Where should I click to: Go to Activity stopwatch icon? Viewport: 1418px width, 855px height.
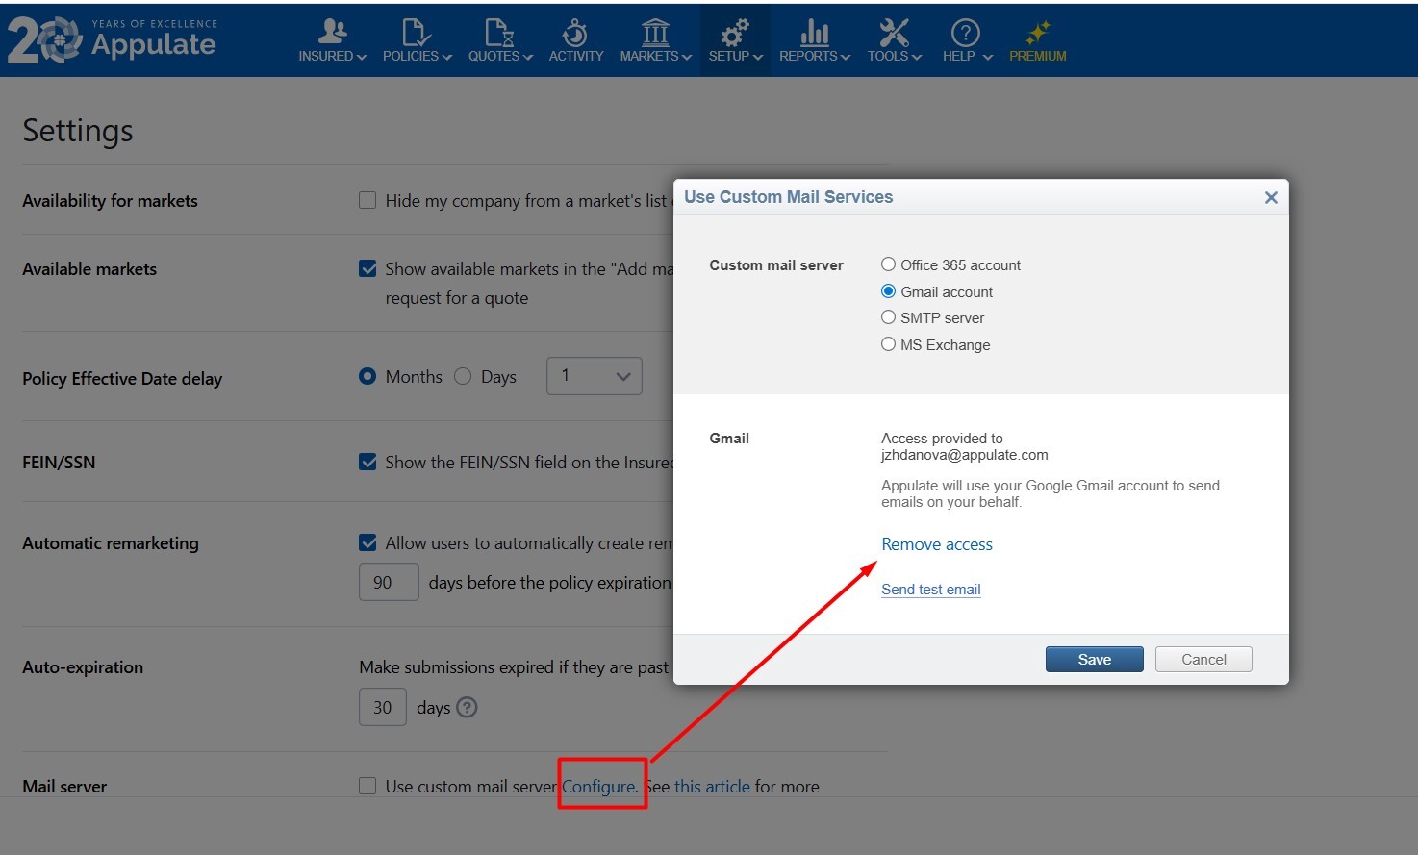(x=575, y=33)
